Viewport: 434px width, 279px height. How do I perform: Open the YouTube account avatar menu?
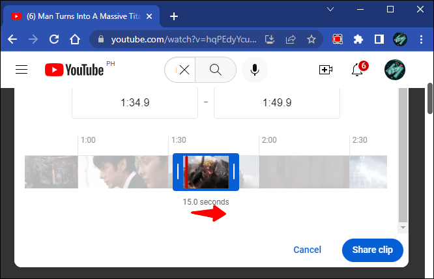[395, 70]
